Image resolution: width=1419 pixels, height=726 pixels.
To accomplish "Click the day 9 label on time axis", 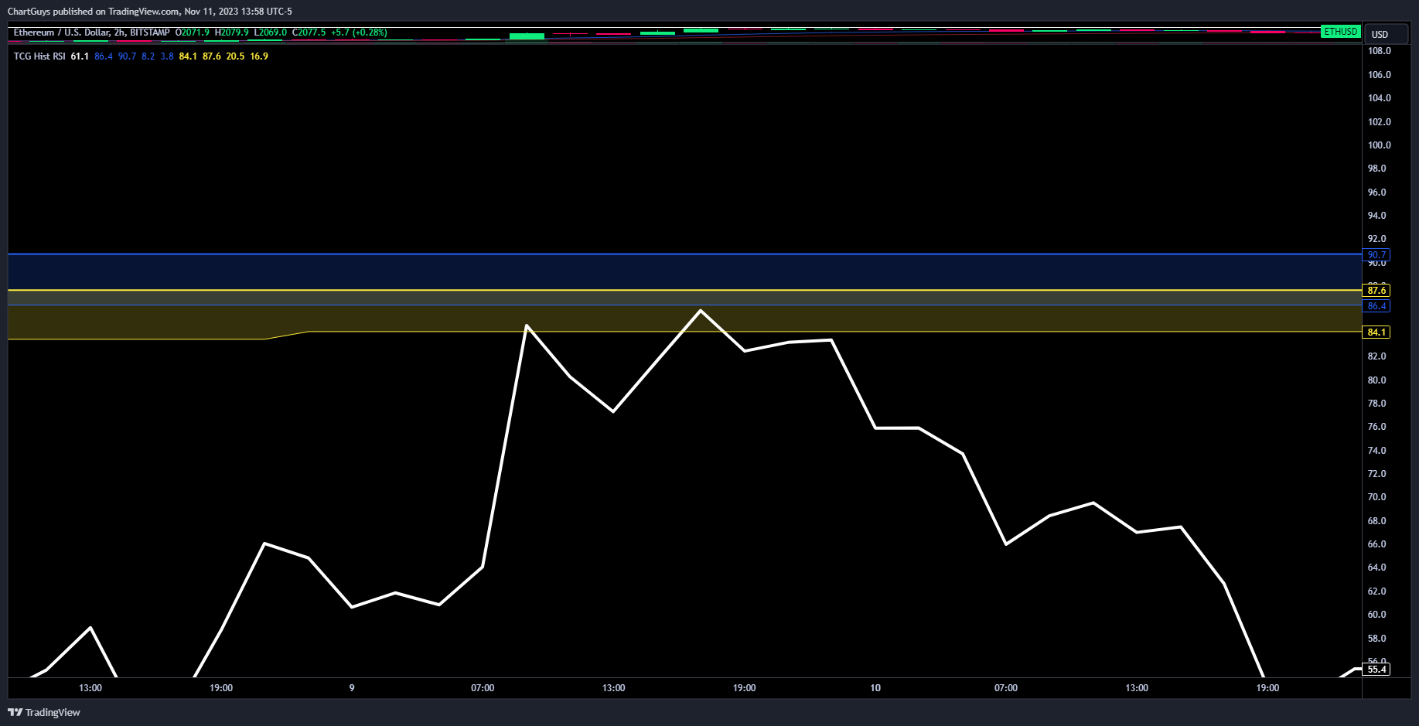I will pyautogui.click(x=352, y=688).
